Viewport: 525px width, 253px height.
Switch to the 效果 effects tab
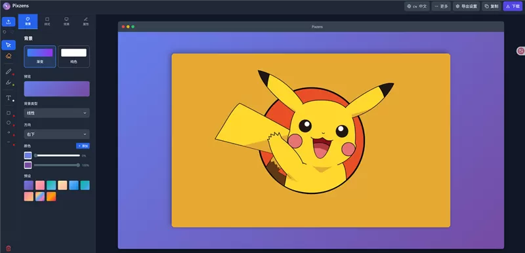pos(66,22)
